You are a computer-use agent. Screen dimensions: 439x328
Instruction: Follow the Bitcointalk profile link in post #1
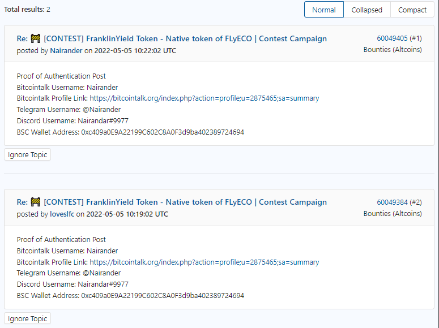[204, 98]
